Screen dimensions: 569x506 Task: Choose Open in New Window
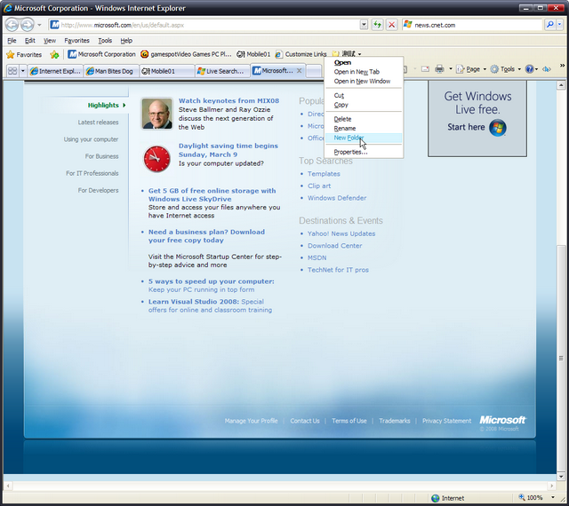(x=364, y=81)
